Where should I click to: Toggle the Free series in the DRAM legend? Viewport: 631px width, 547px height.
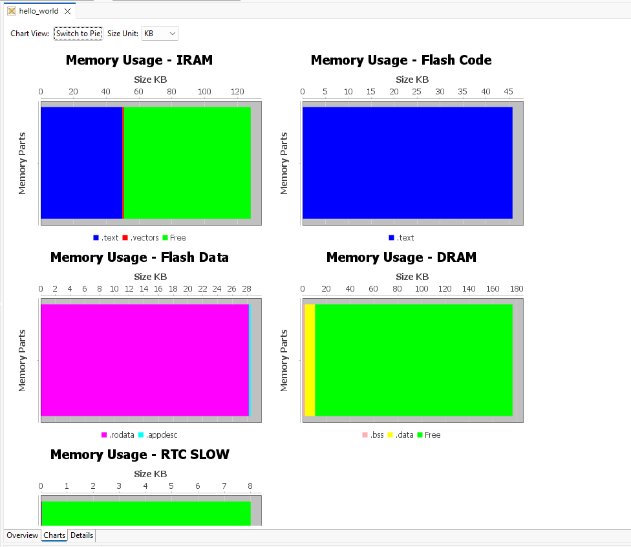pyautogui.click(x=420, y=434)
